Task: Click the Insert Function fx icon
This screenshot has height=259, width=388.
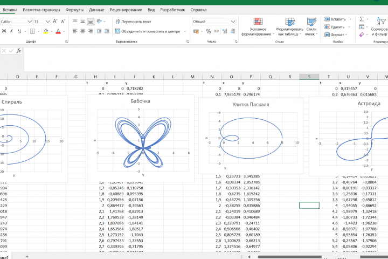Action: click(18, 51)
